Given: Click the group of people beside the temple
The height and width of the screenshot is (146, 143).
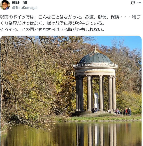Looking at the screenshot, I should (x=123, y=112).
